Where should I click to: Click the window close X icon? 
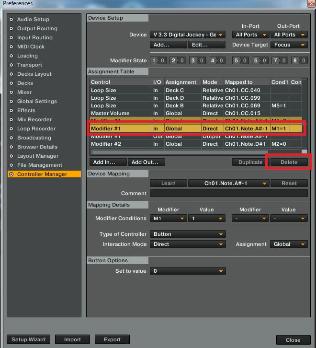[311, 3]
